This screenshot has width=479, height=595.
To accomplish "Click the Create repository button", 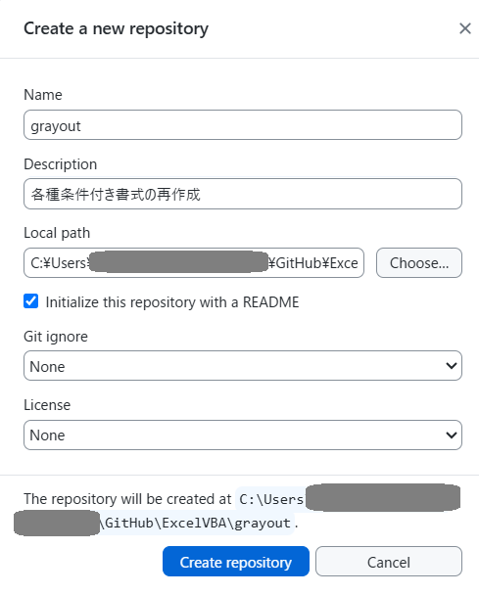I will pos(236,562).
